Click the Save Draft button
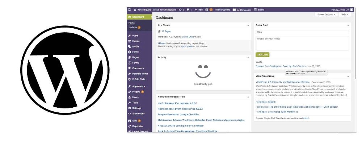This screenshot has height=145, width=362. [x=262, y=55]
